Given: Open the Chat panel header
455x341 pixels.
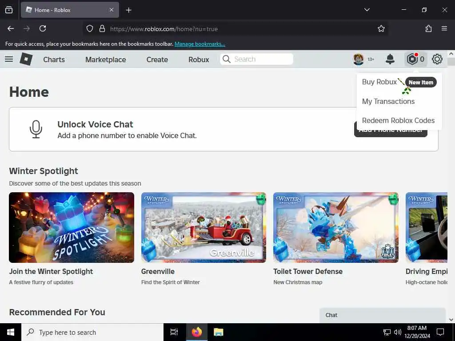Looking at the screenshot, I should [383, 315].
